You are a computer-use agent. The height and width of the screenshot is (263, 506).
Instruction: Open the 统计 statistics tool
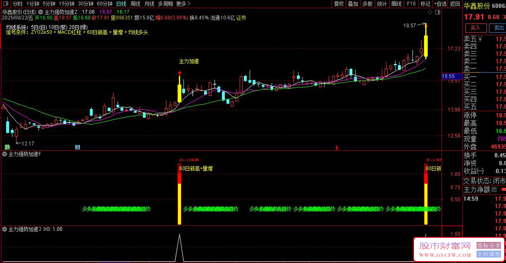coord(382,4)
